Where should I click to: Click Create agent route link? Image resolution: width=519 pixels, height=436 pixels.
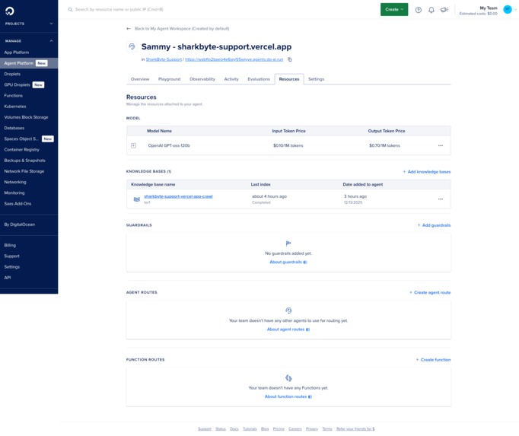430,293
